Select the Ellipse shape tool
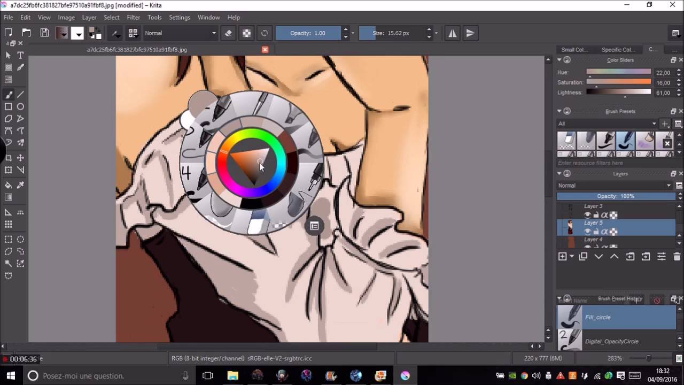 20,106
